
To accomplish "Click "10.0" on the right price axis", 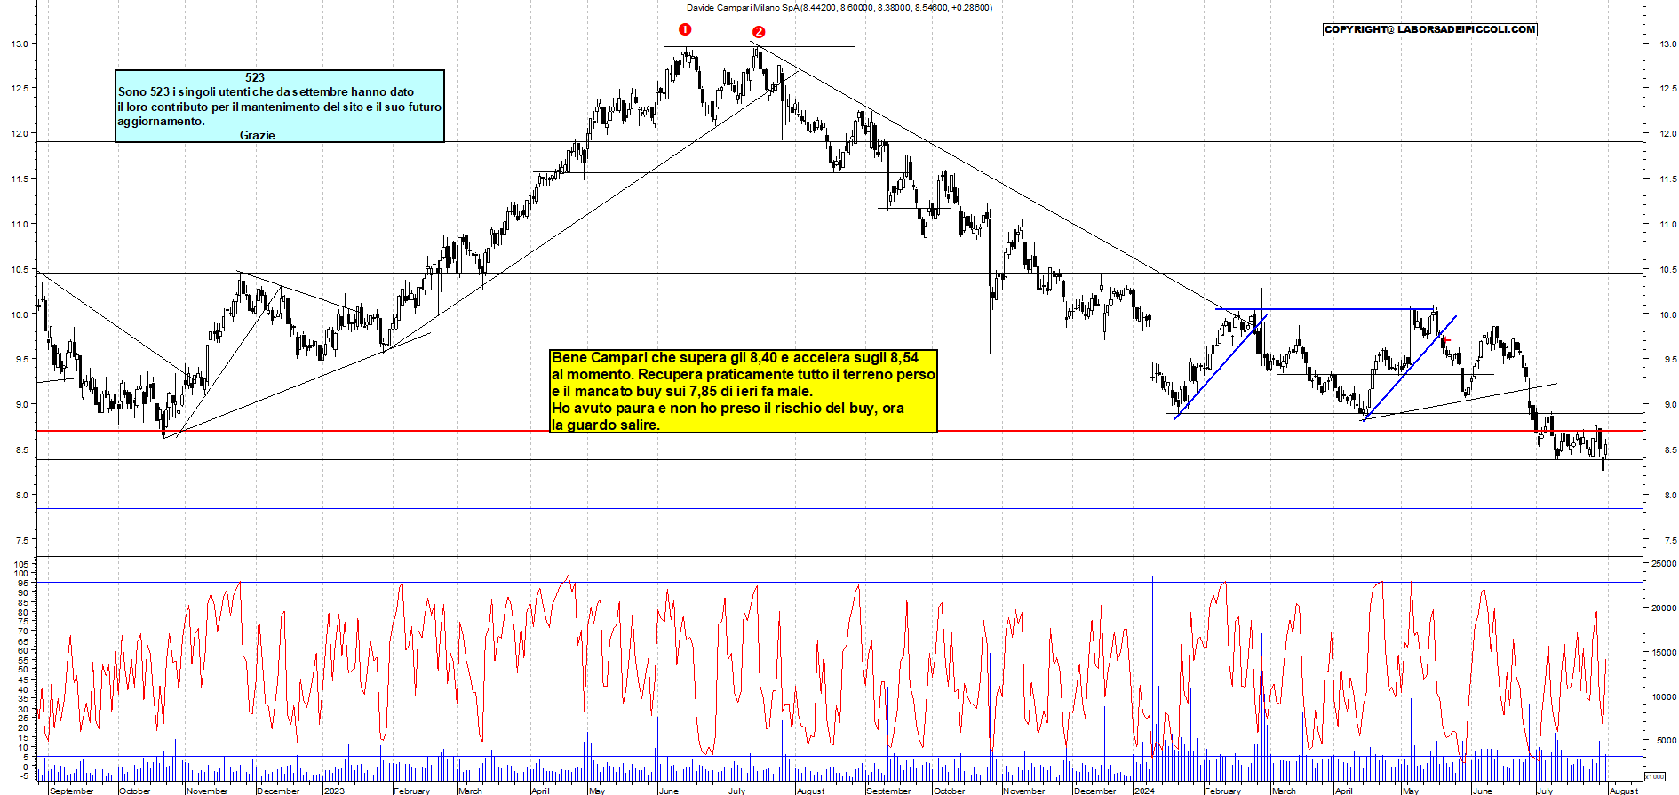I will click(x=1667, y=314).
